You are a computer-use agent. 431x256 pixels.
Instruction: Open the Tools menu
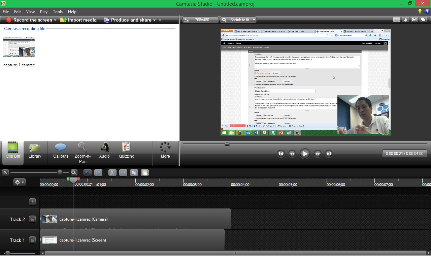(58, 11)
